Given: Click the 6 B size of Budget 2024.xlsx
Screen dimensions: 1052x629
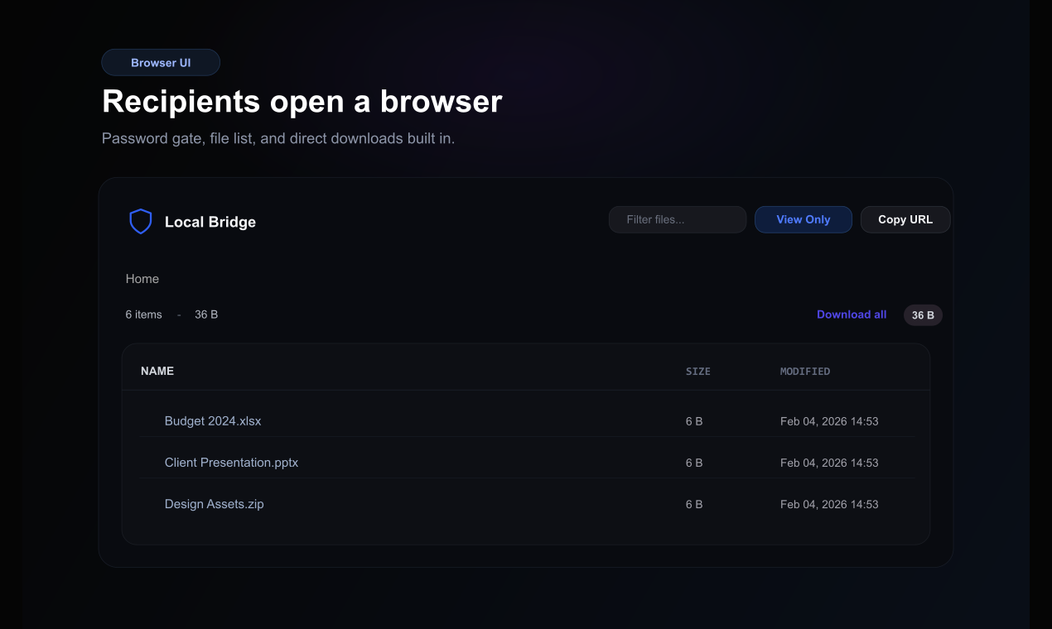Looking at the screenshot, I should pos(694,421).
